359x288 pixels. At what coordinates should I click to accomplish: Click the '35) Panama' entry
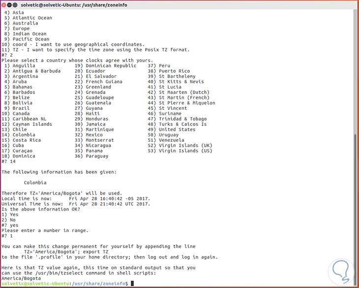pyautogui.click(x=89, y=151)
